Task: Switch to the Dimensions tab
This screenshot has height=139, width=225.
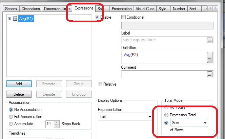Action: coord(30,9)
